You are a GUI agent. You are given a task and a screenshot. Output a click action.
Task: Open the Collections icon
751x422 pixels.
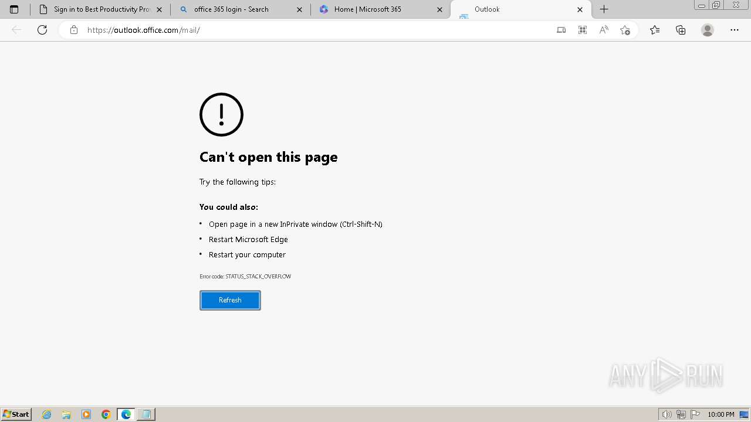click(x=681, y=30)
